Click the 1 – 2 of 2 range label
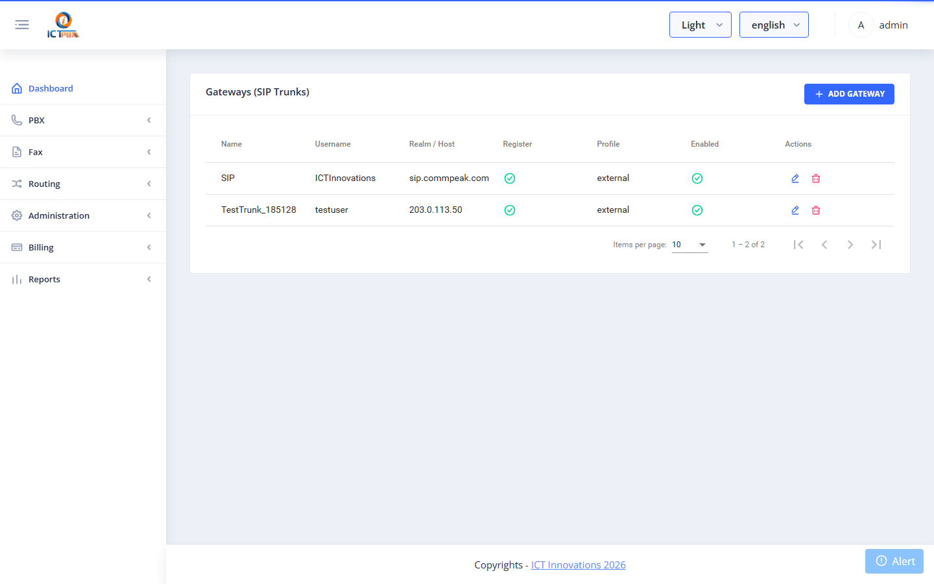The image size is (934, 584). pos(748,245)
